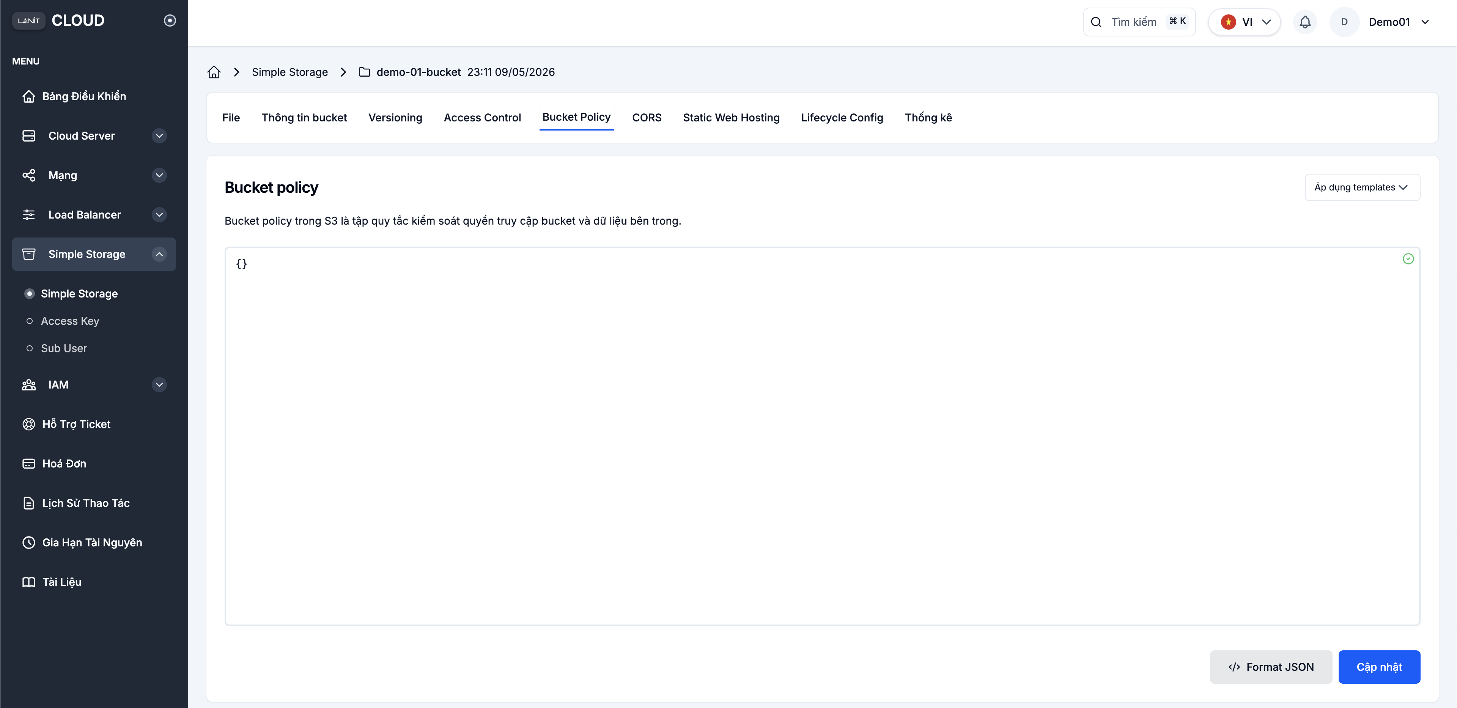Open Tài Liệu book icon
The height and width of the screenshot is (708, 1457).
tap(29, 582)
